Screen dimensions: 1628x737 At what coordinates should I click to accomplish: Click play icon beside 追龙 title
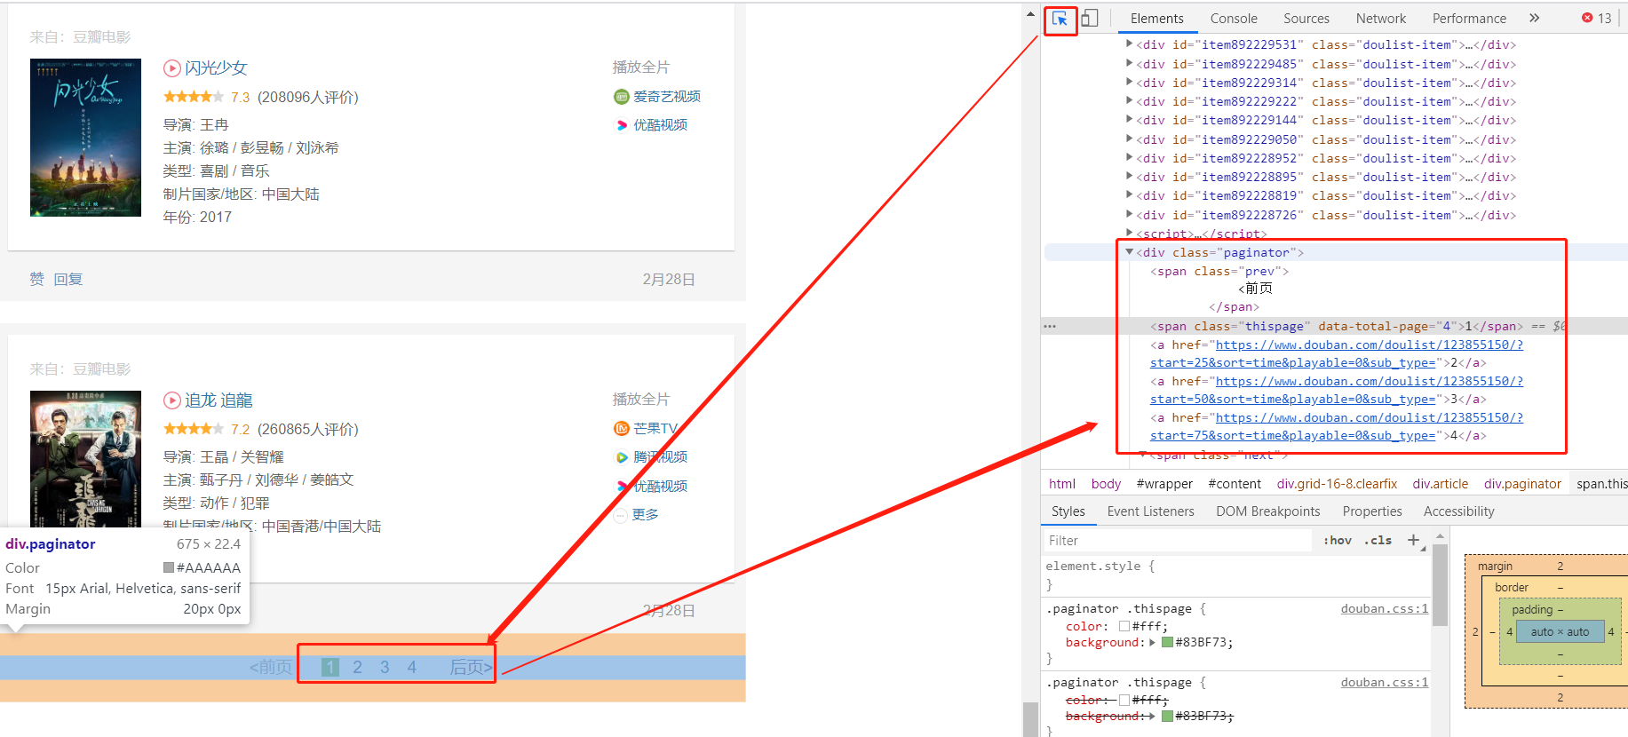pyautogui.click(x=172, y=400)
